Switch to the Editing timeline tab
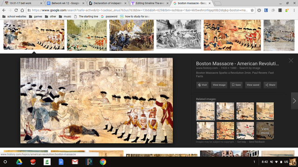Screen dimensions: 298x167 click(x=150, y=3)
